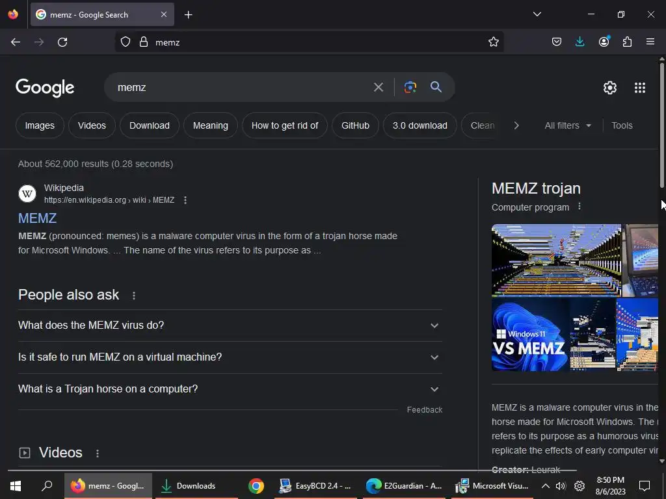Open the large MEMZ glitch screenshot image

[556, 261]
